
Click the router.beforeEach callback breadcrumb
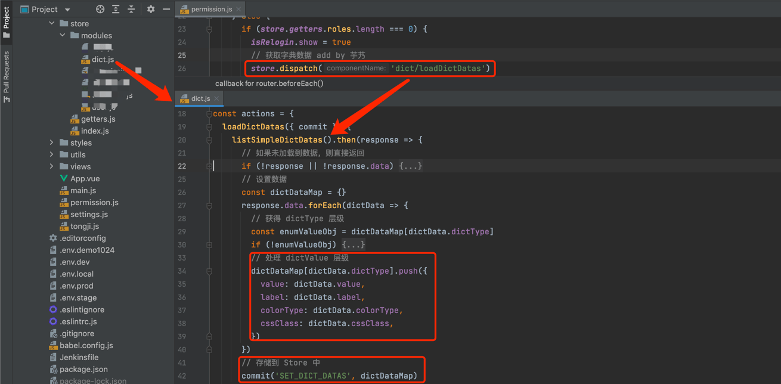click(x=269, y=83)
